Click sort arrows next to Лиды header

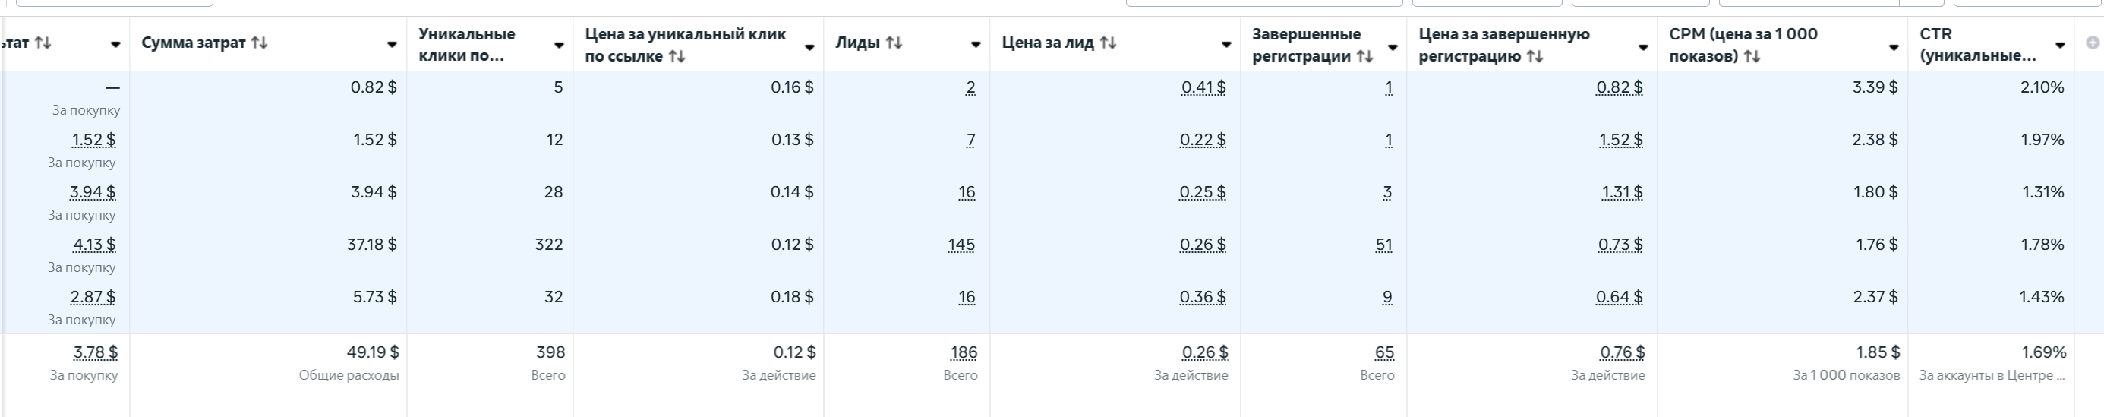click(x=894, y=43)
